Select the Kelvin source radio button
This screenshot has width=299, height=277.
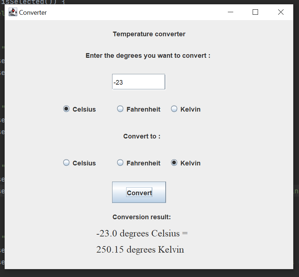(x=174, y=109)
